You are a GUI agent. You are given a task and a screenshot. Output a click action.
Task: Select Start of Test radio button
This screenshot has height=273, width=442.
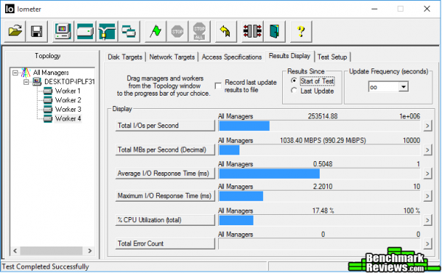click(x=294, y=81)
